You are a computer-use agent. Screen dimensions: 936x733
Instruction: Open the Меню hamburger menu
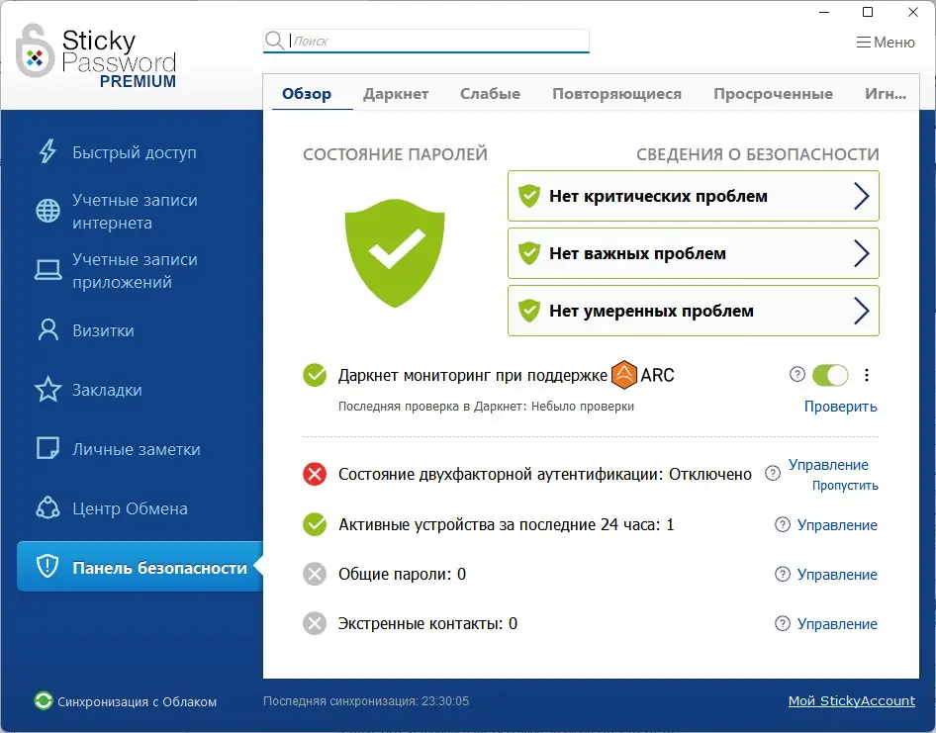pyautogui.click(x=886, y=43)
